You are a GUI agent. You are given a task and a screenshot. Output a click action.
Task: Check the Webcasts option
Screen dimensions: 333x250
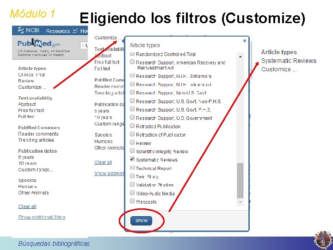(132, 201)
